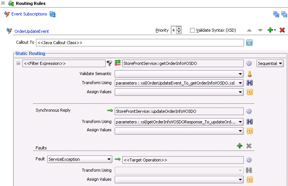Image resolution: width=288 pixels, height=186 pixels.
Task: Click the Synchronous Reply green arrow
Action: tap(110, 111)
